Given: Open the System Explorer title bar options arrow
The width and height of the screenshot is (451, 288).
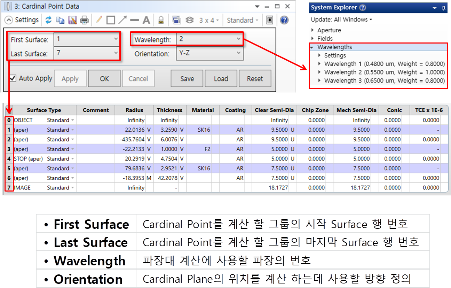Looking at the screenshot, I should [435, 8].
